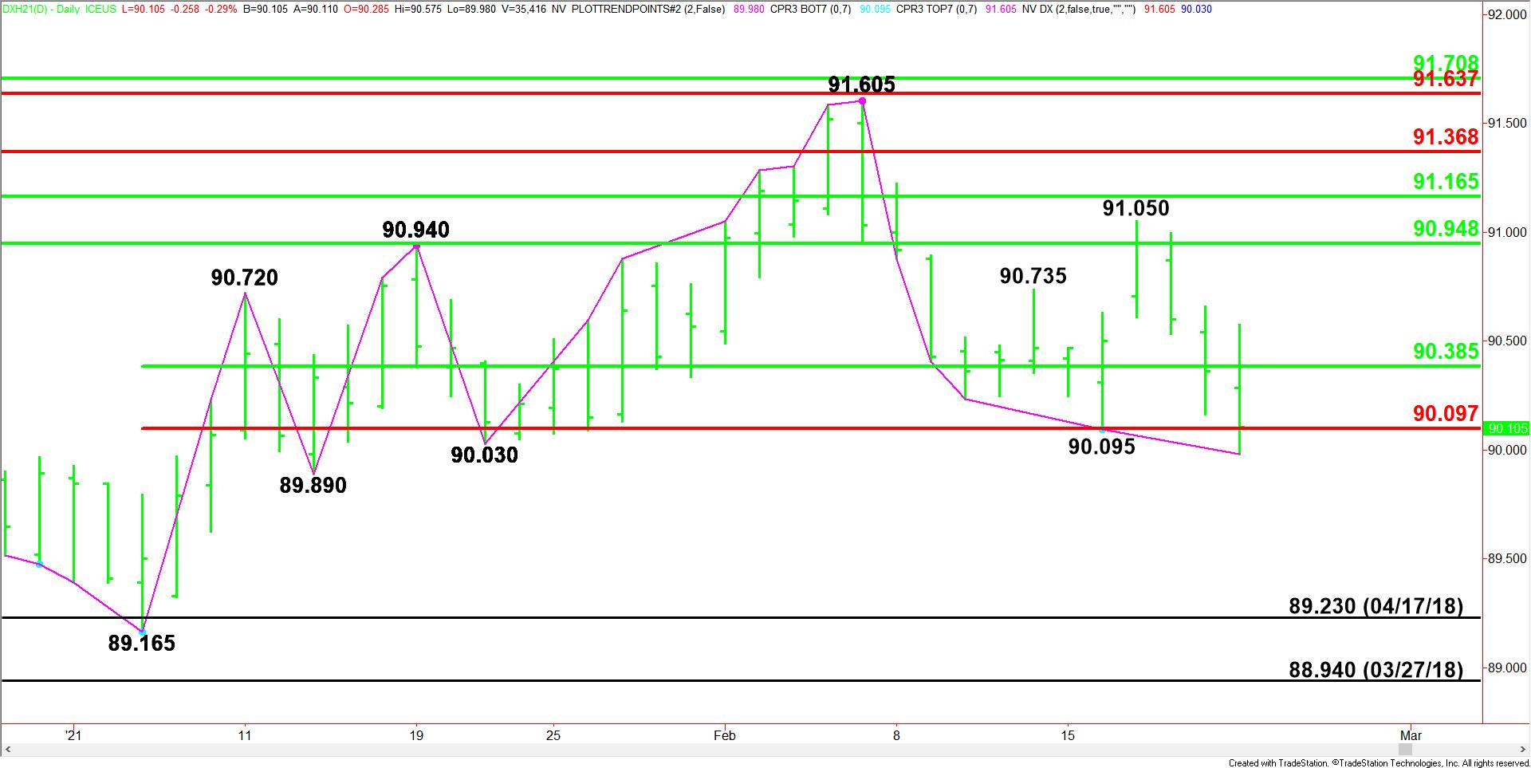Click the 90.105 current price tag on the axis
This screenshot has height=768, width=1531.
[x=1507, y=428]
